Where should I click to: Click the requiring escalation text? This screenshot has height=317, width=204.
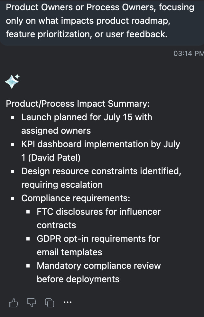[x=62, y=185]
